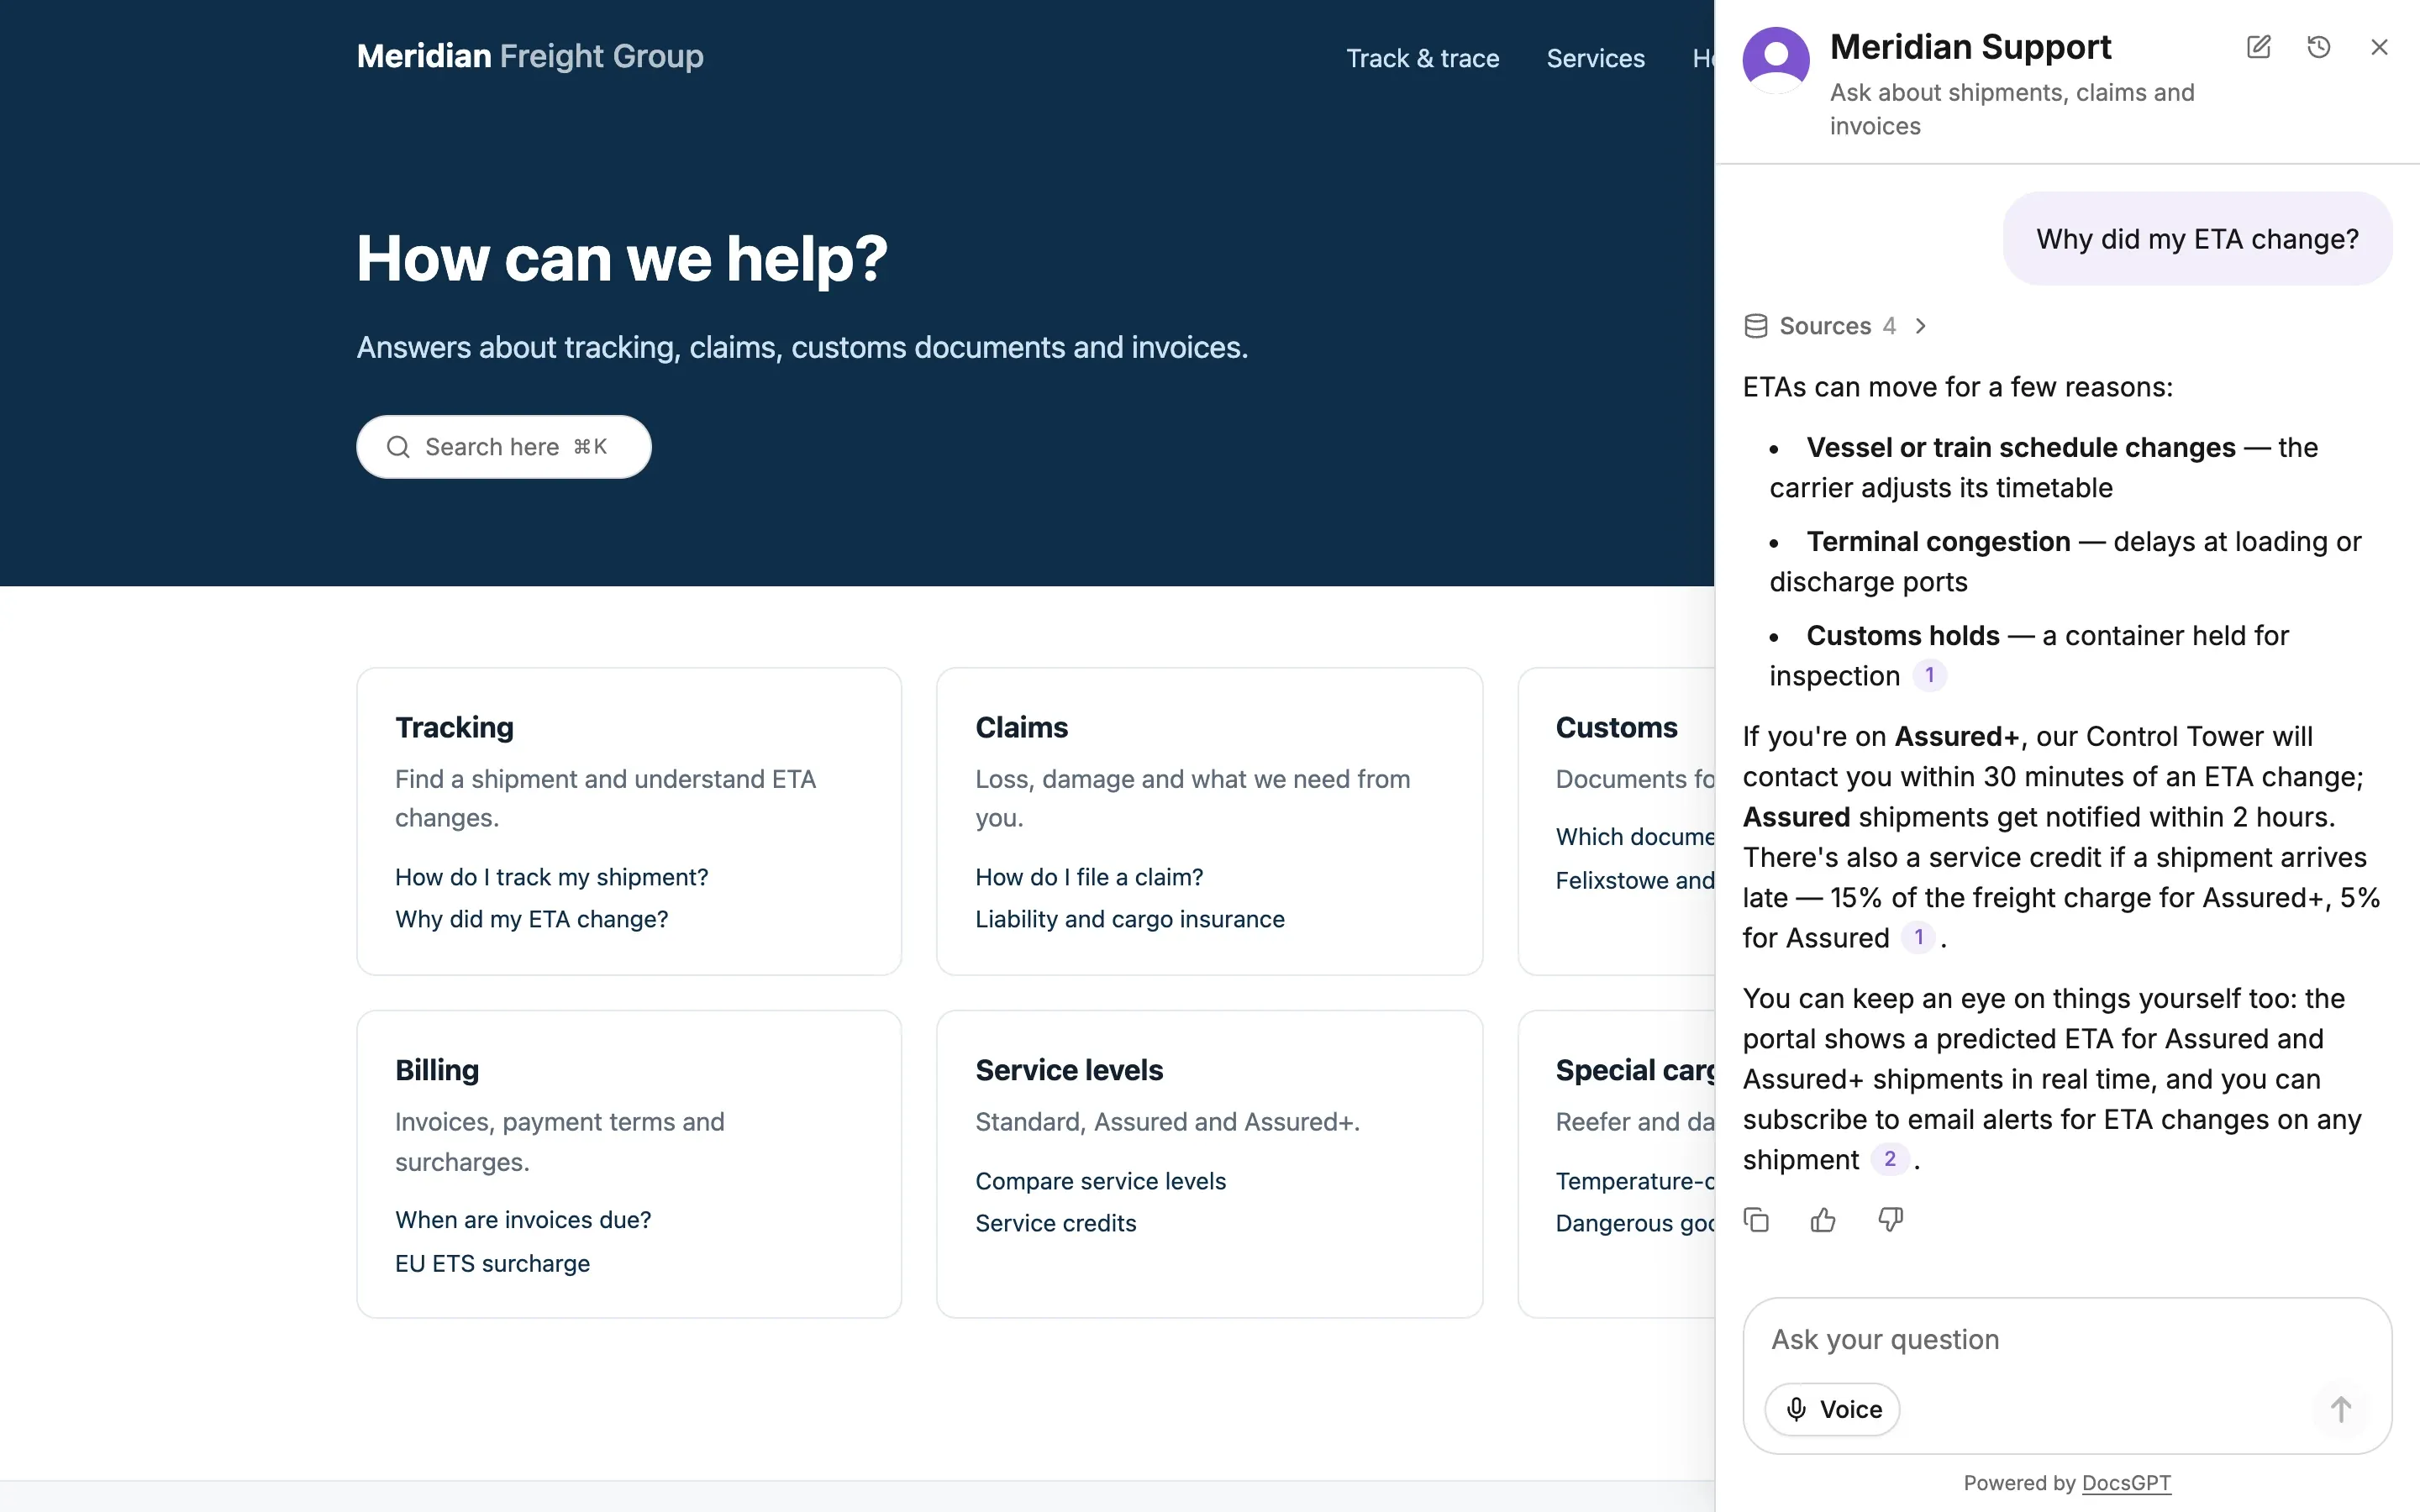The image size is (2420, 1512).
Task: Give the answer a thumbs down
Action: coord(1890,1220)
